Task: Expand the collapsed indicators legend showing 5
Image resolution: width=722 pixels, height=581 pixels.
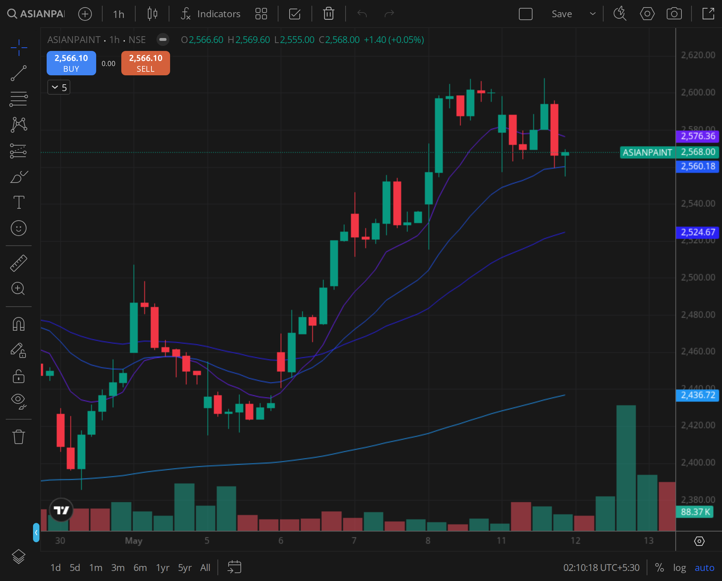Action: pos(59,88)
